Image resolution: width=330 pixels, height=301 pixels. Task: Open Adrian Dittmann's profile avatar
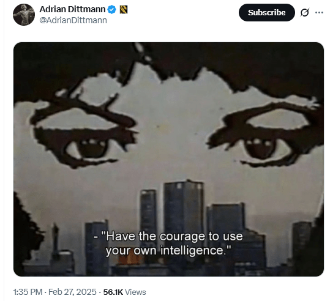[24, 15]
